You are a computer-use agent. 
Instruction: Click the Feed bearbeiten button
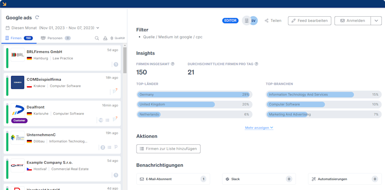[x=310, y=20]
